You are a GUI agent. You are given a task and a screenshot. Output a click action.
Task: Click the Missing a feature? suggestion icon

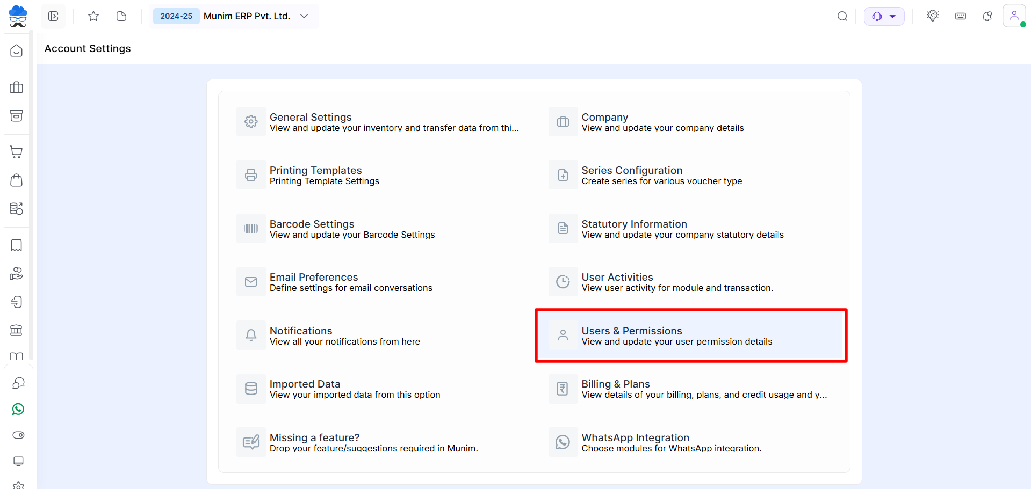click(251, 442)
